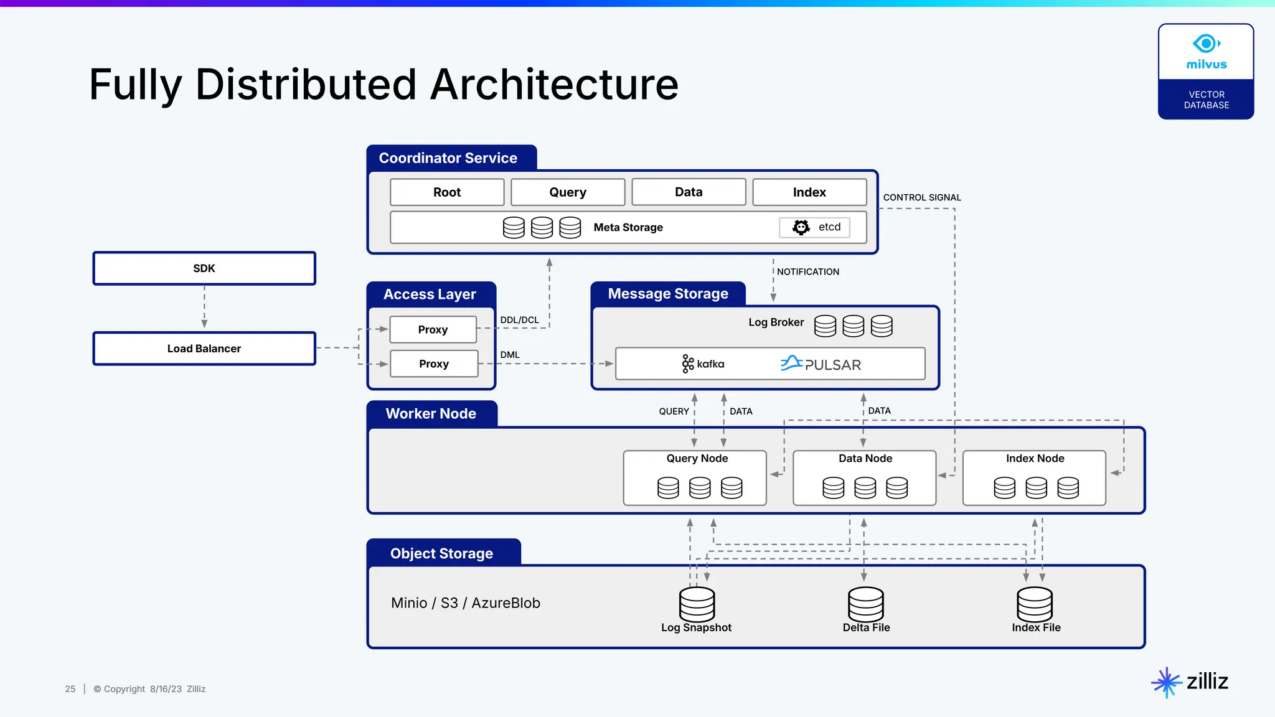Click the Index Node box
This screenshot has height=717, width=1275.
click(x=1034, y=477)
